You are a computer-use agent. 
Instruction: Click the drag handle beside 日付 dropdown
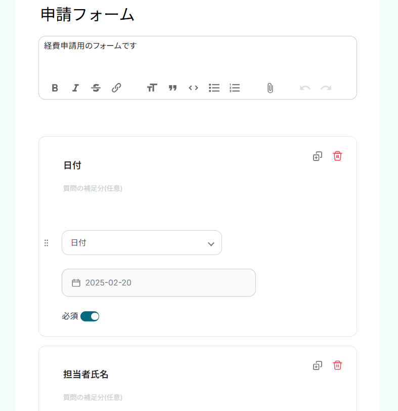[x=47, y=243]
